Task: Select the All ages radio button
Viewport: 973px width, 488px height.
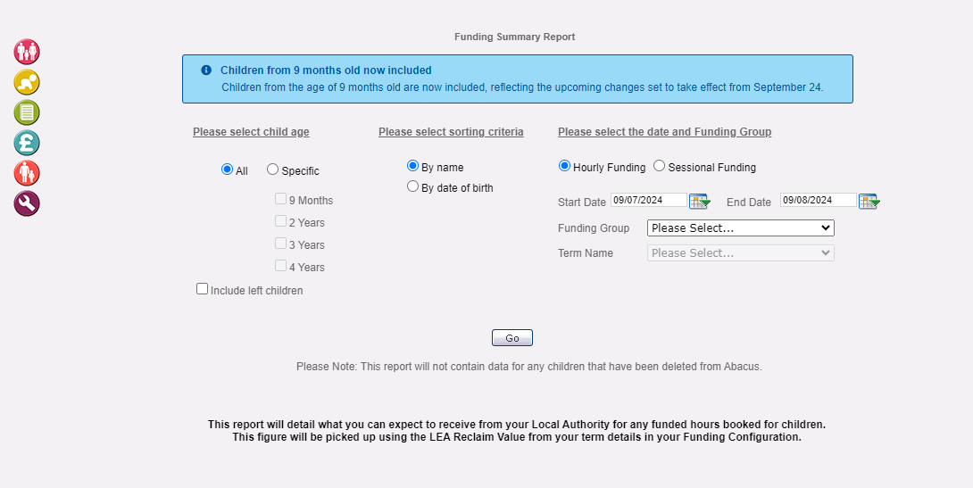Action: click(227, 169)
